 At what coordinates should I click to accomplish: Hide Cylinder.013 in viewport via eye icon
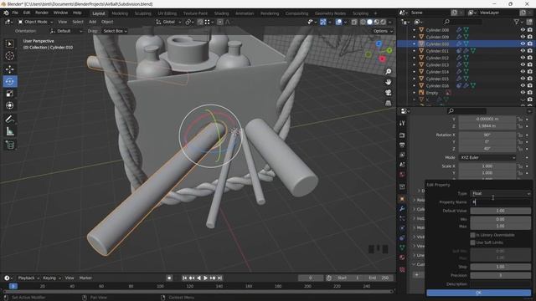(x=523, y=65)
